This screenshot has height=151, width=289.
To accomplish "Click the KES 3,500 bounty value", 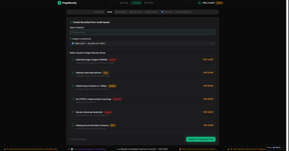I will click(208, 125).
